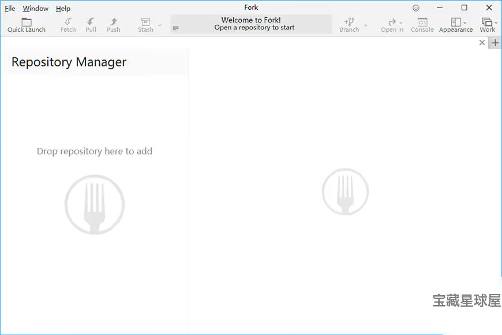Expand the Stash dropdown arrow
This screenshot has width=502, height=335.
point(160,25)
